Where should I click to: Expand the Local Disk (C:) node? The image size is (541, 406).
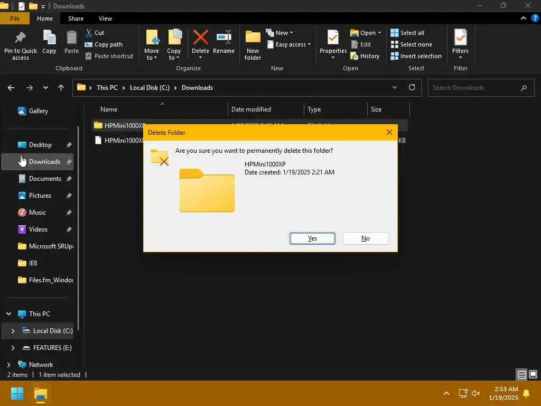(13, 331)
